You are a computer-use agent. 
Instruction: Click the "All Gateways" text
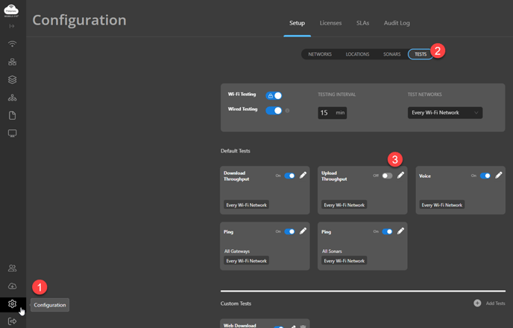tap(237, 251)
